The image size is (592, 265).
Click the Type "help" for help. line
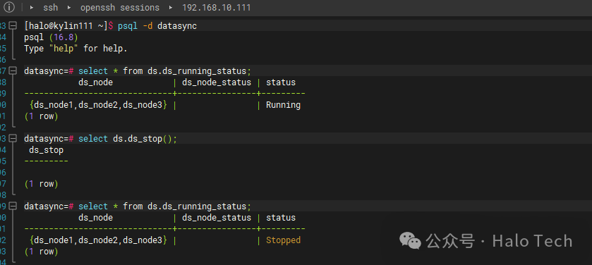76,49
